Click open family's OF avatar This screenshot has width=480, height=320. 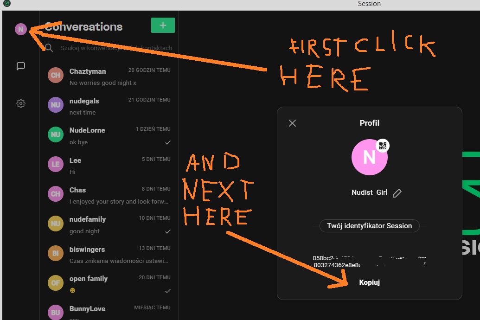[55, 283]
